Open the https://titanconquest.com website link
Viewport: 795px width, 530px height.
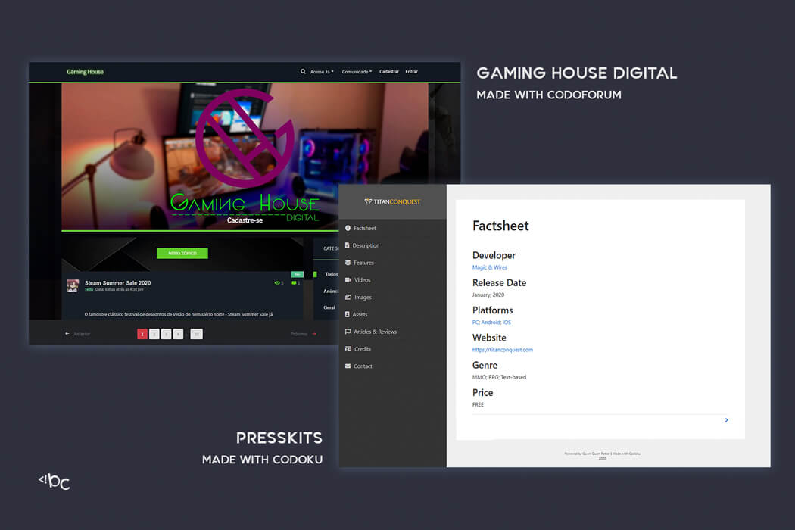[503, 350]
